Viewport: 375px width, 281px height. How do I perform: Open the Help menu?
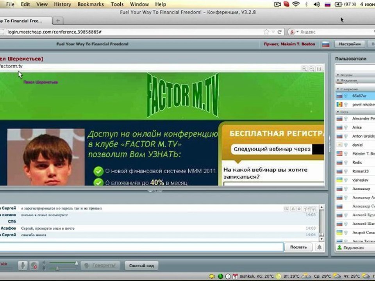pos(161,4)
